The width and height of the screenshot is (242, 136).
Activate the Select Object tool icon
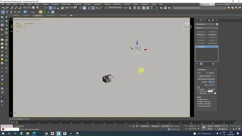coord(34,8)
